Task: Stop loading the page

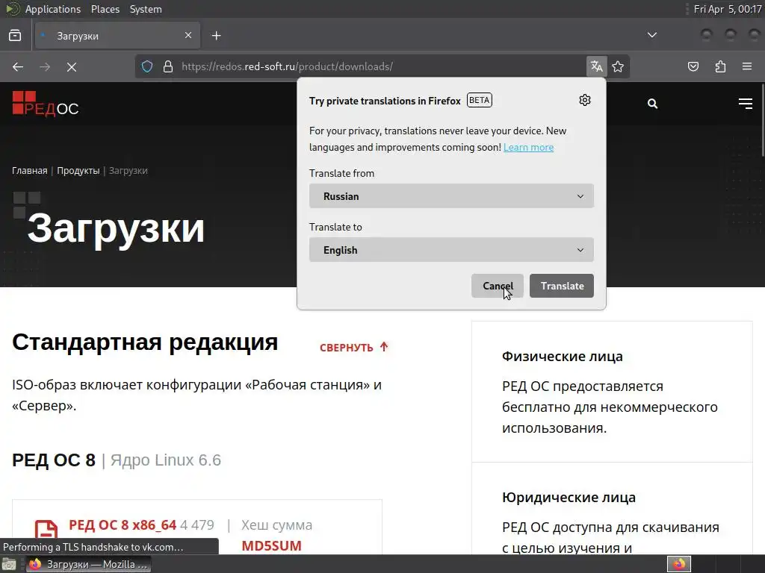Action: [72, 66]
